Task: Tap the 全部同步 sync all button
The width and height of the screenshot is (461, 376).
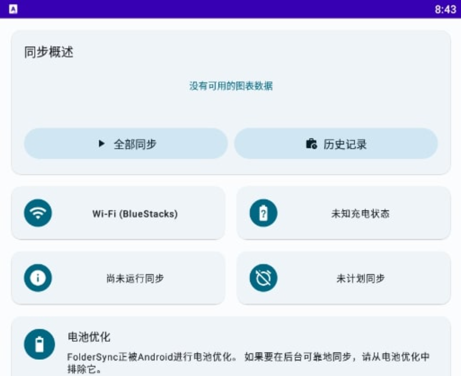Action: pyautogui.click(x=126, y=144)
